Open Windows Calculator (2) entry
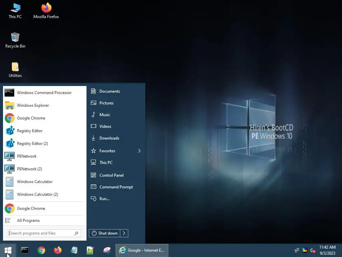Viewport: 342px width, 257px height. tap(44, 194)
